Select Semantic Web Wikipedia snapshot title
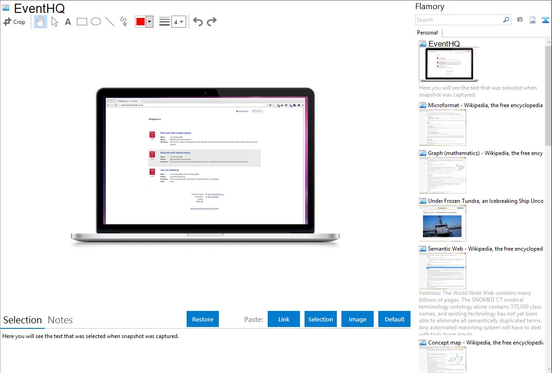 pos(485,248)
